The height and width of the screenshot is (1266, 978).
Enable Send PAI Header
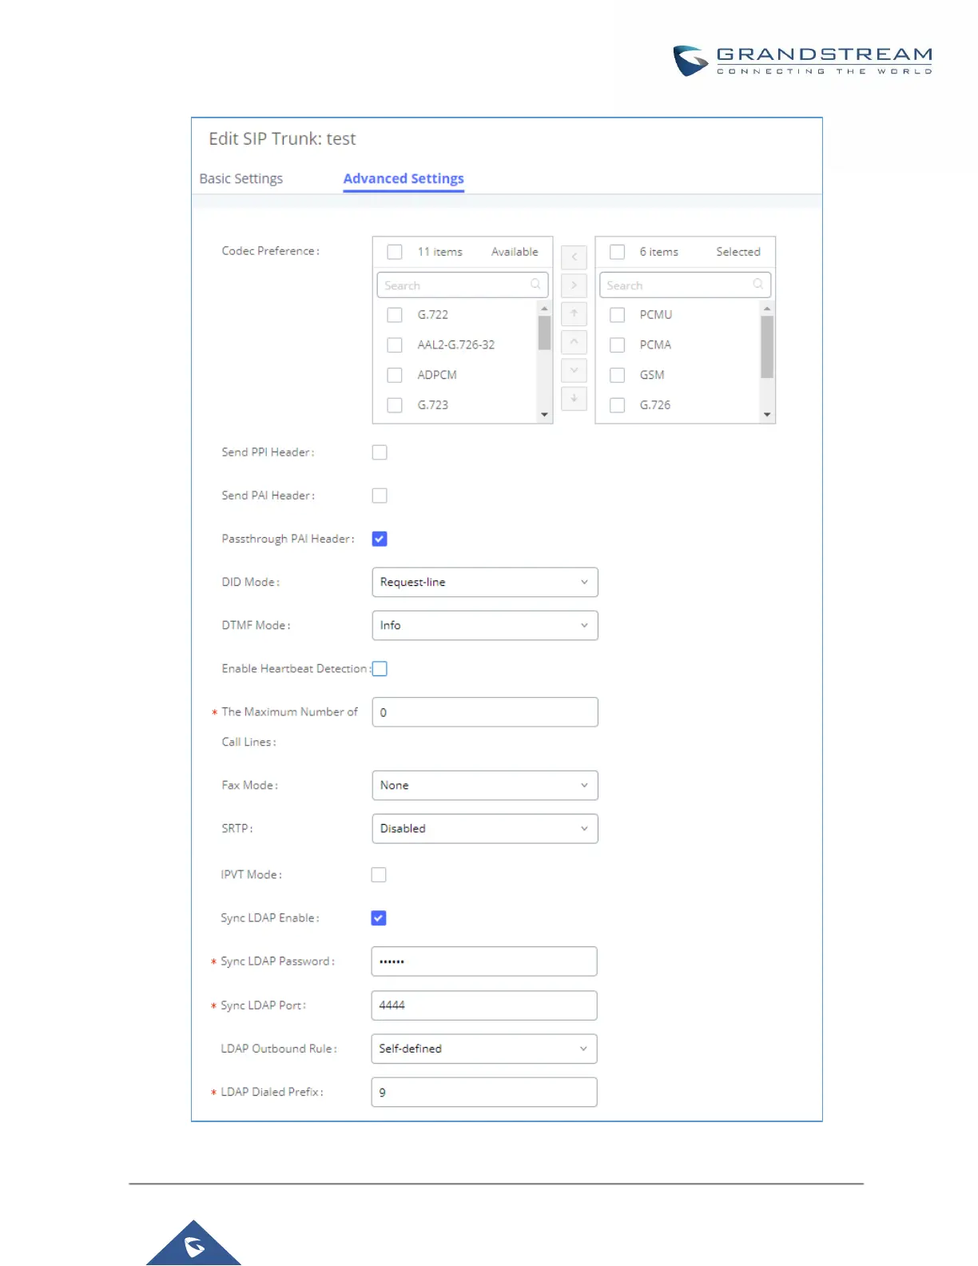pos(380,496)
